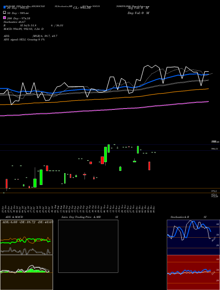Image resolution: width=220 pixels, height=290 pixels.
Task: Click the red RSI chart panel
Action: tap(193, 272)
